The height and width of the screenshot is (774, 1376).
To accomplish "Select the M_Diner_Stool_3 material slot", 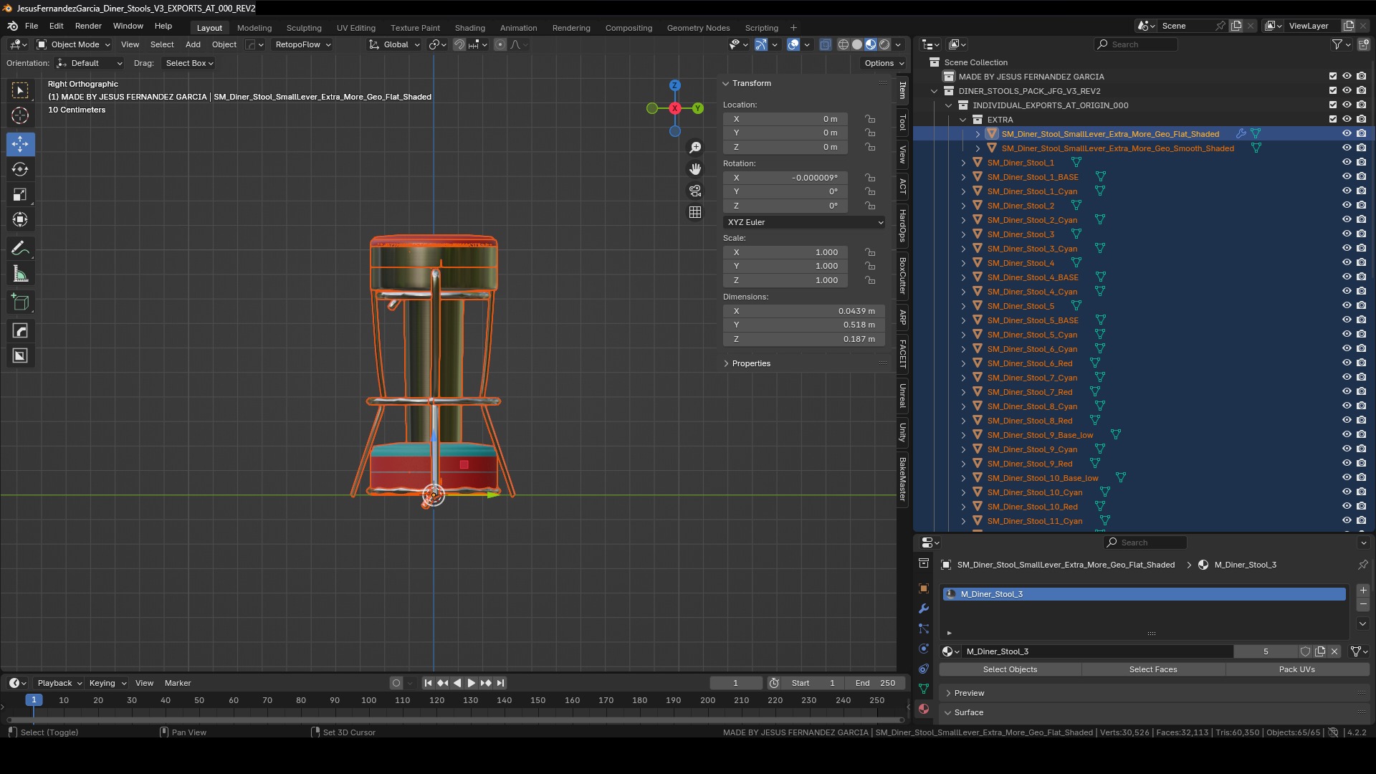I will tap(1145, 594).
